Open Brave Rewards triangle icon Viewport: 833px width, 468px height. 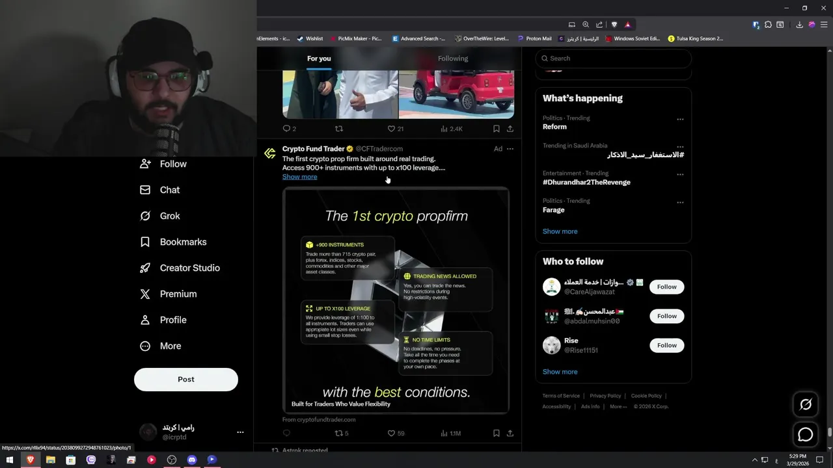[x=627, y=25]
